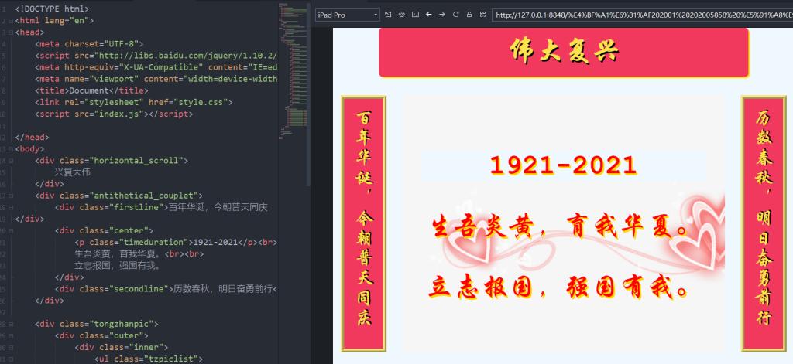Fold the horizontal_scroll div block

10,160
